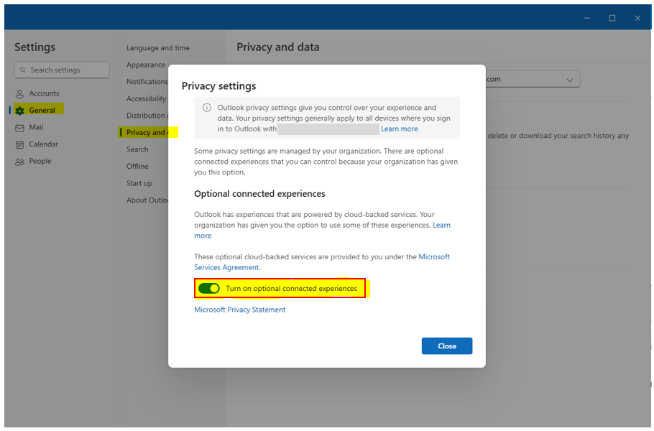Viewport: 654px width, 431px height.
Task: Click text about deleting search history
Action: (558, 136)
